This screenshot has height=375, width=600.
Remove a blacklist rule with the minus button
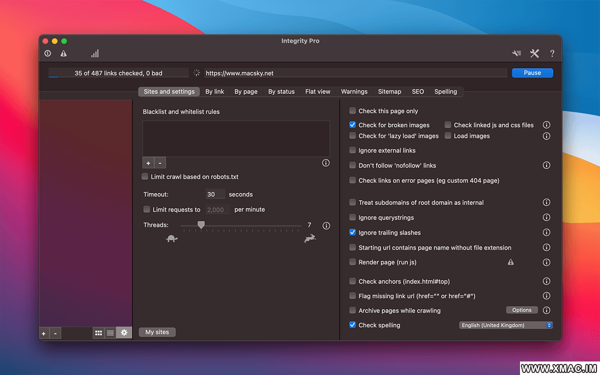coord(160,163)
